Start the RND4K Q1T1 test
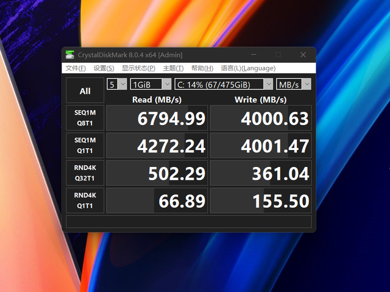Viewport: 390px width, 292px height. [x=85, y=201]
